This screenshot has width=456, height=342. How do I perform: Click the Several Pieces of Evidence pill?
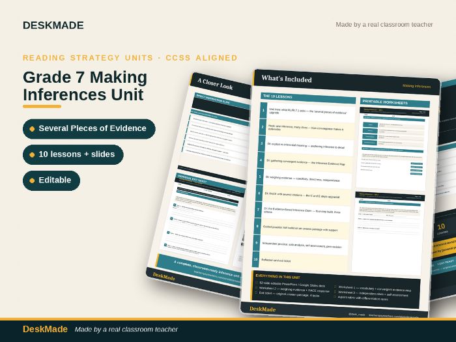[x=89, y=129]
